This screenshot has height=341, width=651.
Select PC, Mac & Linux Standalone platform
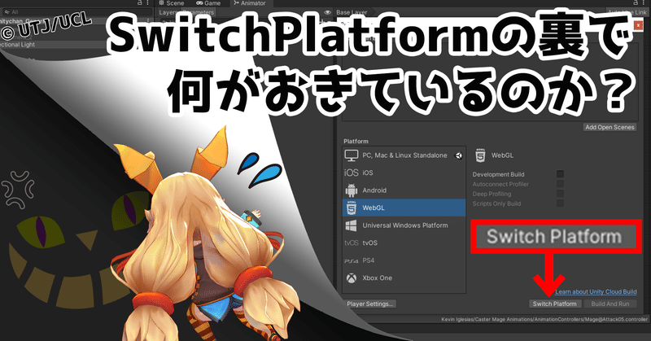click(x=404, y=155)
